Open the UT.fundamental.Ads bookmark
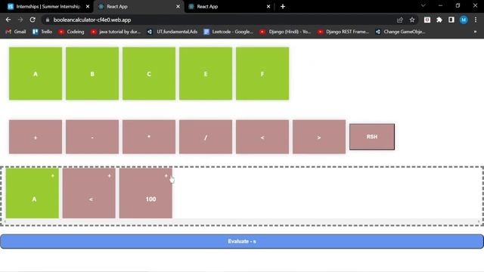484x272 pixels. coord(172,32)
